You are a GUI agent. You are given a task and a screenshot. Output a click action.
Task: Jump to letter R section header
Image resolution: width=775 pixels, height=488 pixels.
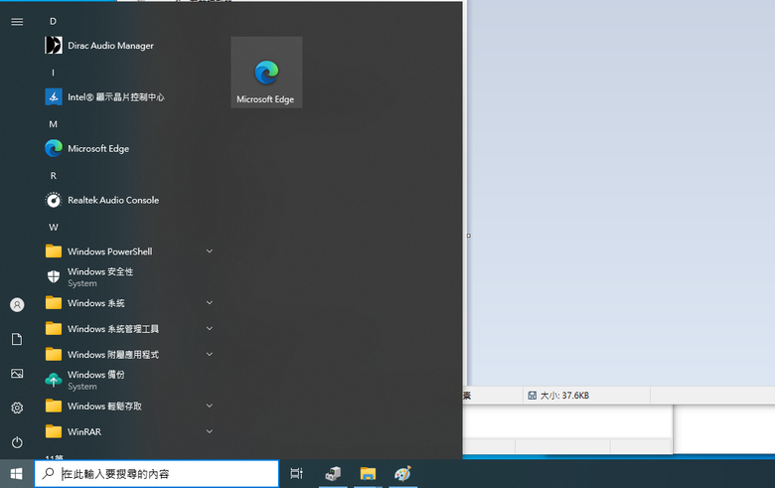(x=53, y=176)
